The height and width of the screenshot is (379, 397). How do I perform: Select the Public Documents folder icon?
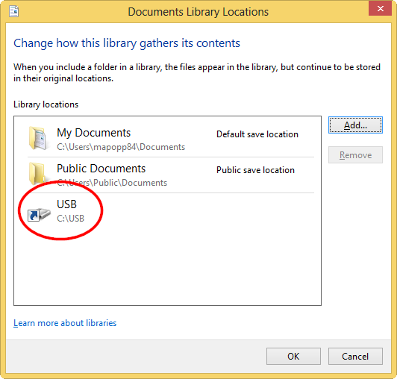tap(37, 173)
